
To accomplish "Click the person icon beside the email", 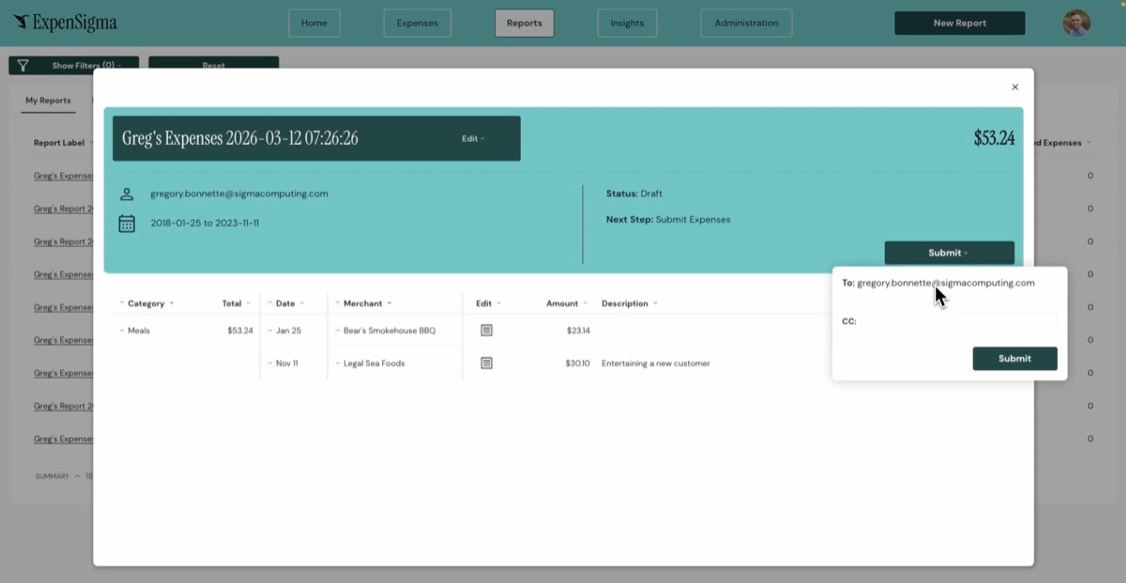I will coord(127,194).
